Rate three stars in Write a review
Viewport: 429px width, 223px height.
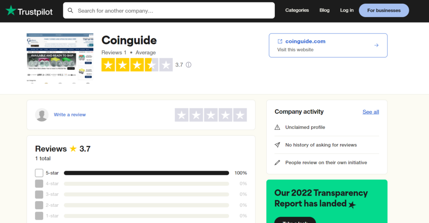click(211, 115)
